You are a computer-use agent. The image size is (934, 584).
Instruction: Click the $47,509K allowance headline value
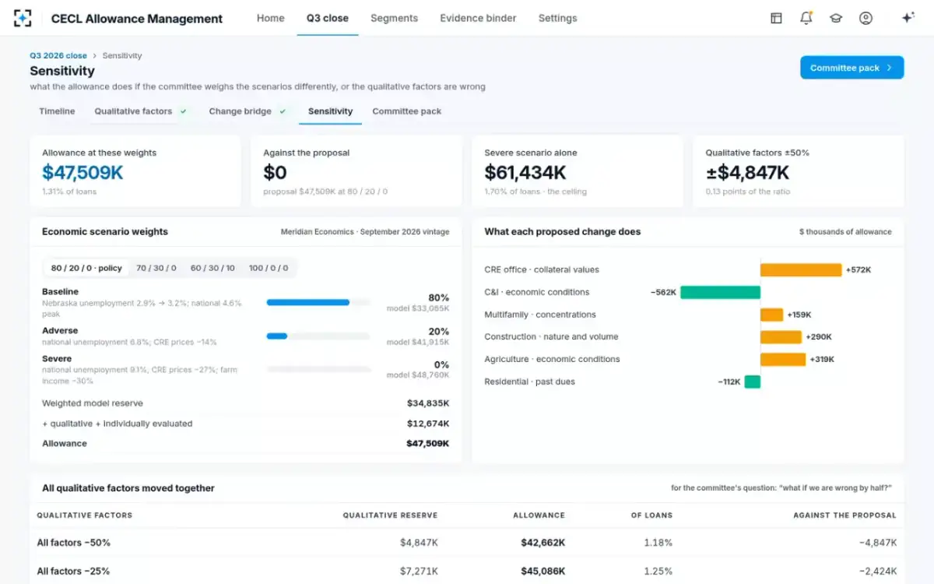pyautogui.click(x=83, y=172)
